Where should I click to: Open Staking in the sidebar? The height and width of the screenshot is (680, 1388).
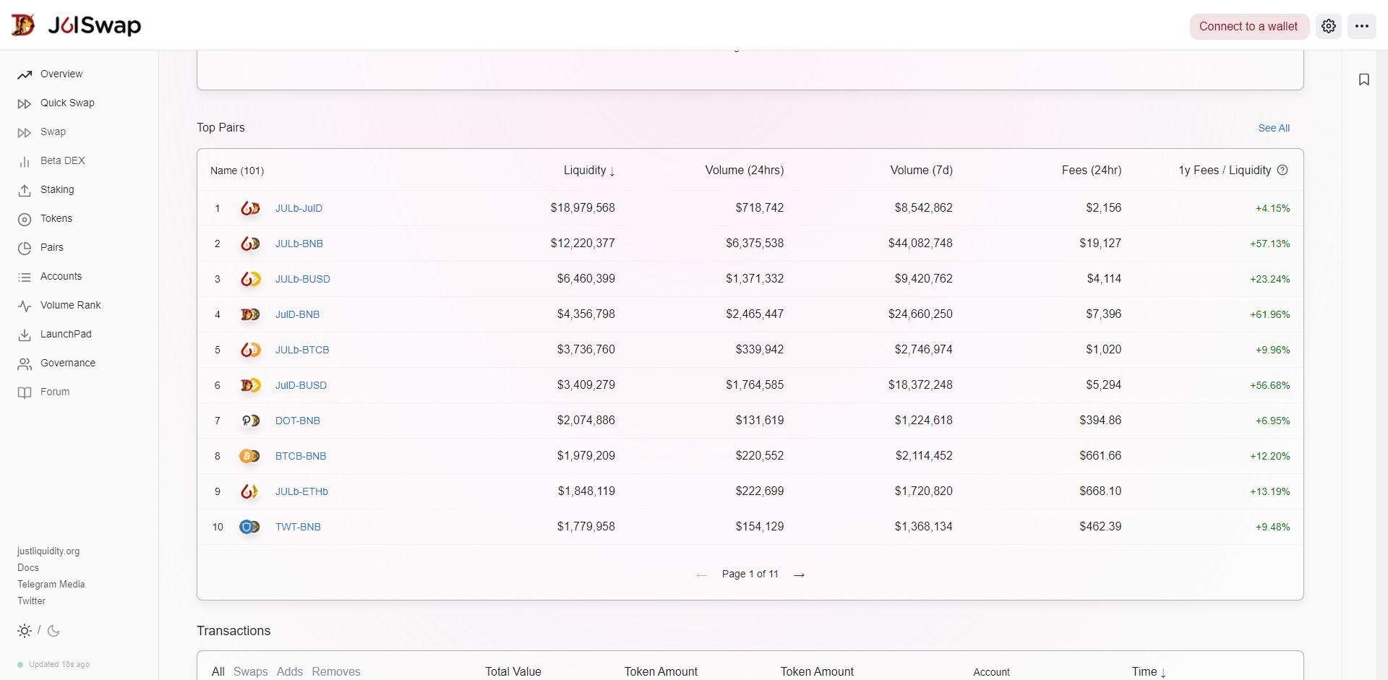point(57,189)
